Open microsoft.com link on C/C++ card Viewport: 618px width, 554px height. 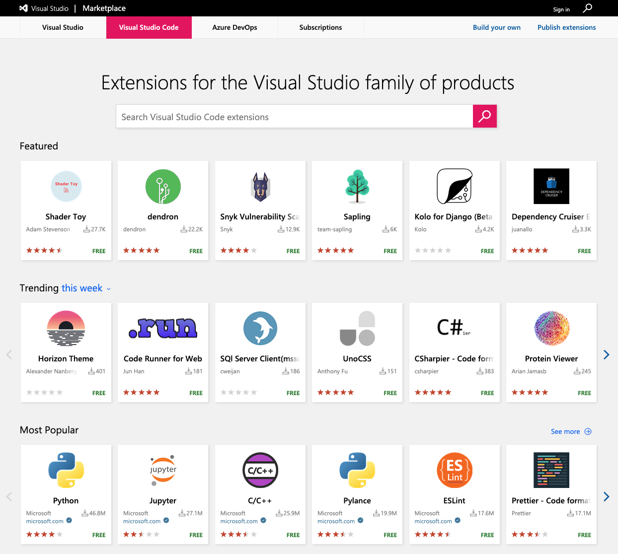(x=239, y=521)
